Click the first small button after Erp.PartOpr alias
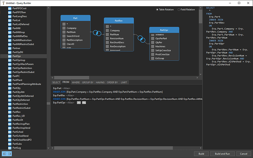Screen dimensions: 253x158 coord(79,103)
